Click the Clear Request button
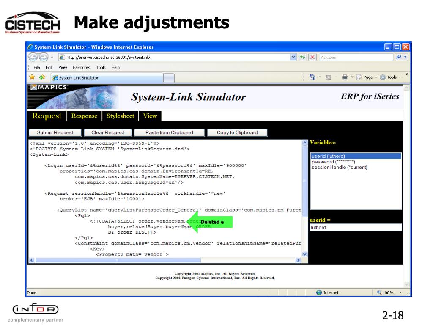 coord(108,132)
